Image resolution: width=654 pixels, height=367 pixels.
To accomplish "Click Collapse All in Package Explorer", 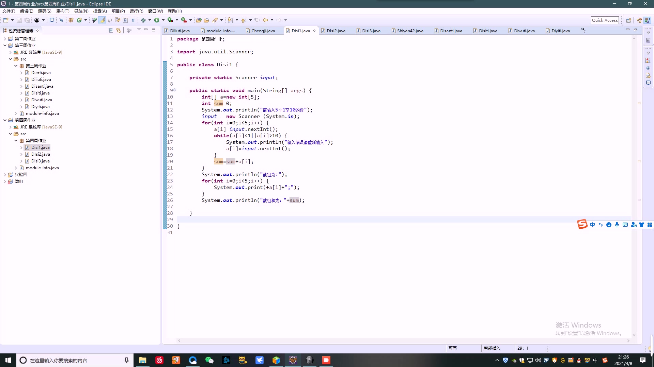I will pos(111,30).
